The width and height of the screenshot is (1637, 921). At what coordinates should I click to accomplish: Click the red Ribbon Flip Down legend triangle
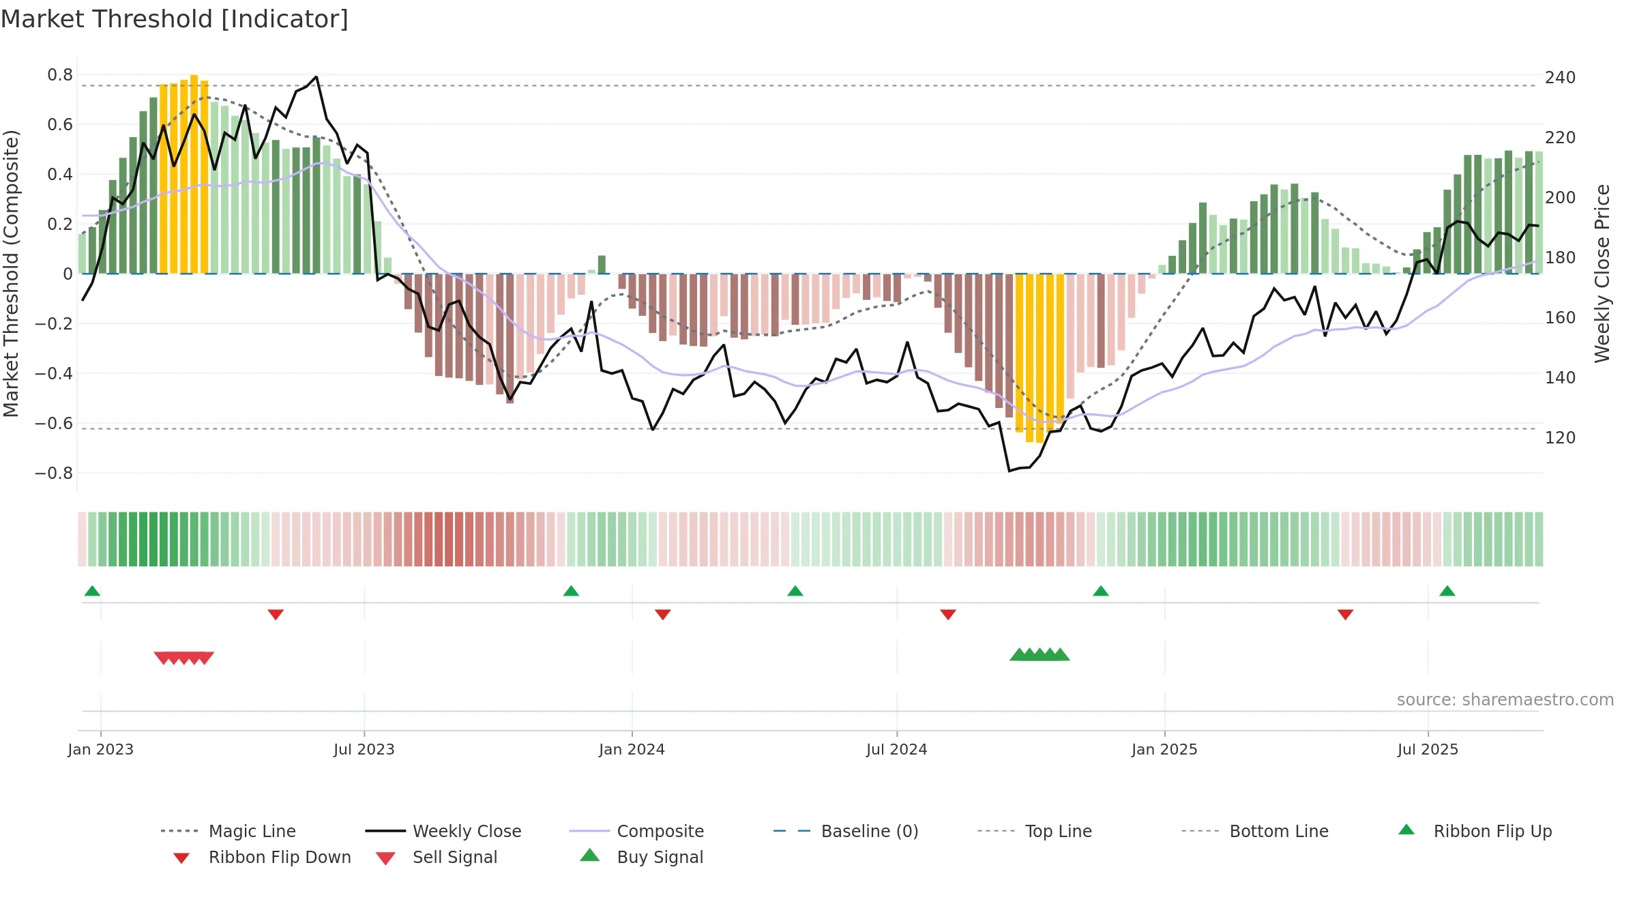click(181, 858)
